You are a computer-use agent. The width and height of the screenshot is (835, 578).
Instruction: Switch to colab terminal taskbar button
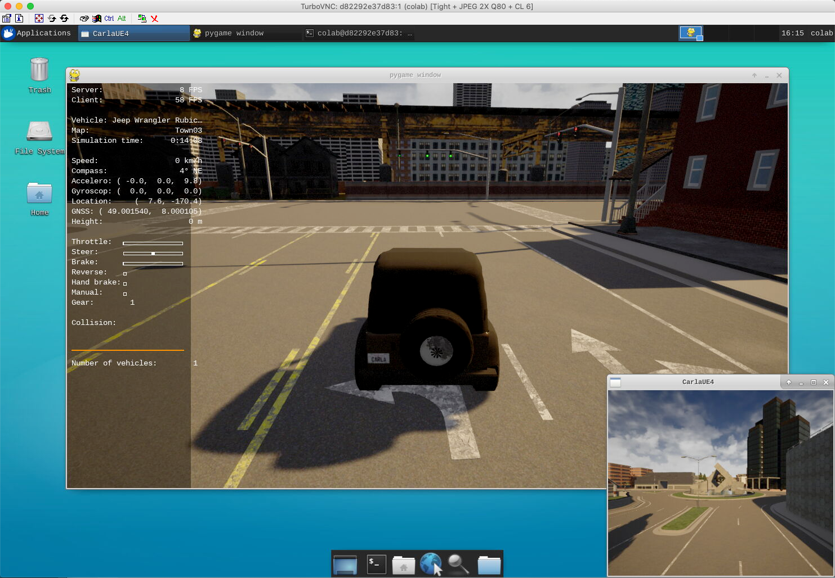[359, 33]
